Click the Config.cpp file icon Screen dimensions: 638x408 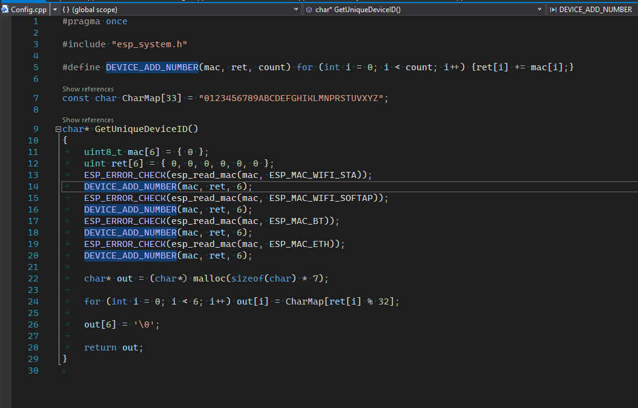point(5,10)
